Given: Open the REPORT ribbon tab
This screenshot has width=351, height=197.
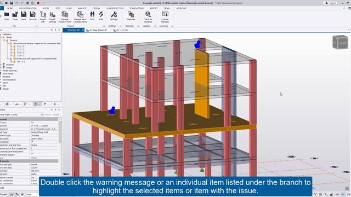Looking at the screenshot, I should tap(154, 8).
